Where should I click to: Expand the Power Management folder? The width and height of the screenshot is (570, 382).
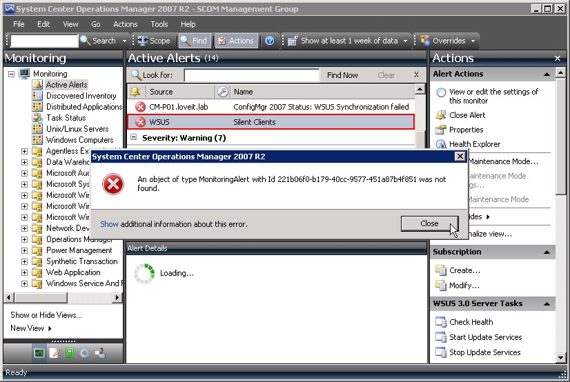click(x=24, y=250)
